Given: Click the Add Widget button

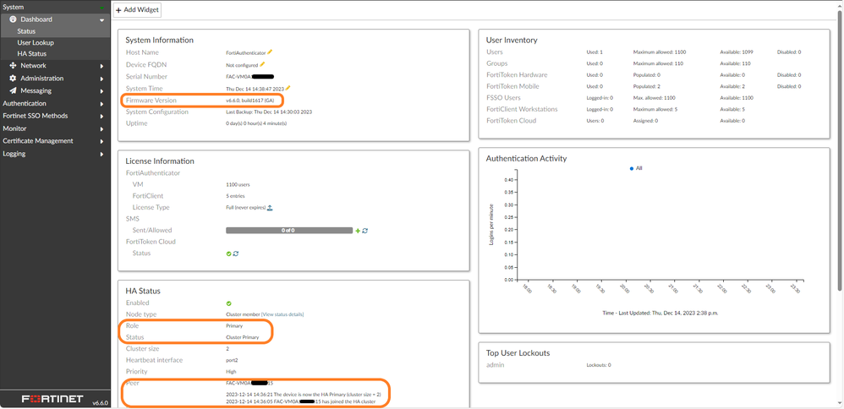Looking at the screenshot, I should coord(137,10).
